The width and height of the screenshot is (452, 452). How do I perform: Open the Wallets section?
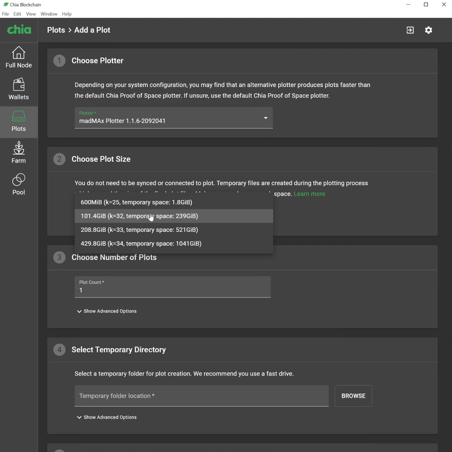tap(19, 89)
